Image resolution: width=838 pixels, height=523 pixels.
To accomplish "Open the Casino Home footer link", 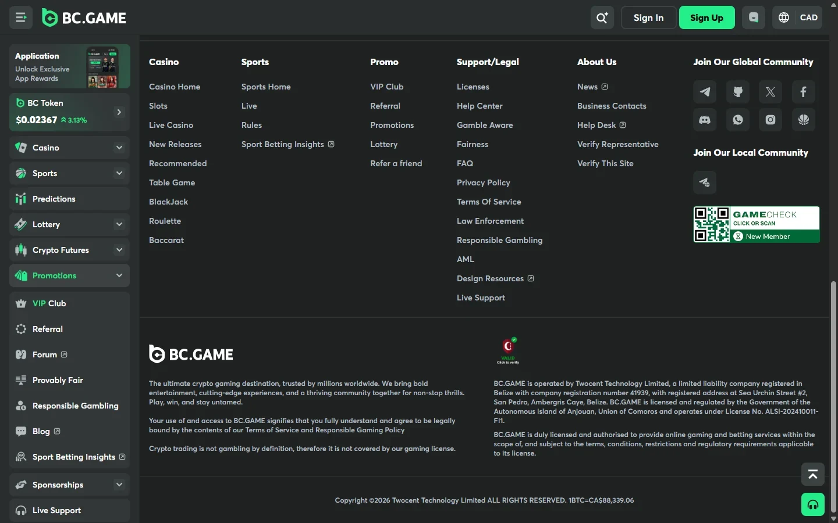I will click(175, 87).
